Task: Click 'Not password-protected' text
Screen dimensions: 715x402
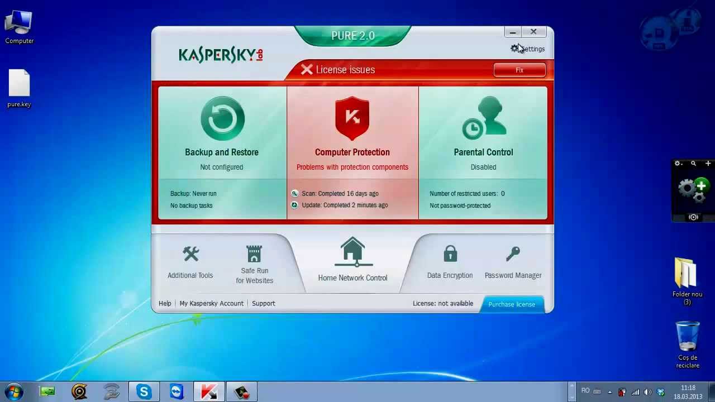Action: (x=460, y=205)
